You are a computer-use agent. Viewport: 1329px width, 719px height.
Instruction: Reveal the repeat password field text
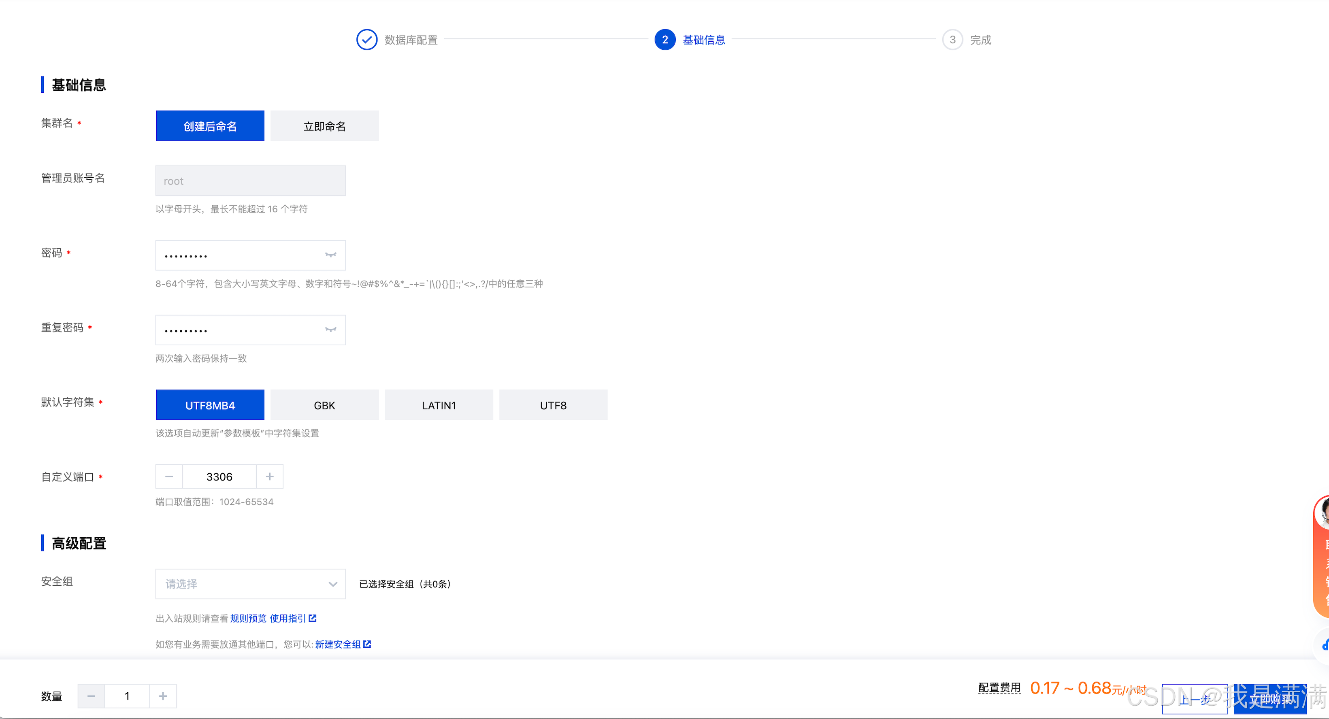(330, 330)
